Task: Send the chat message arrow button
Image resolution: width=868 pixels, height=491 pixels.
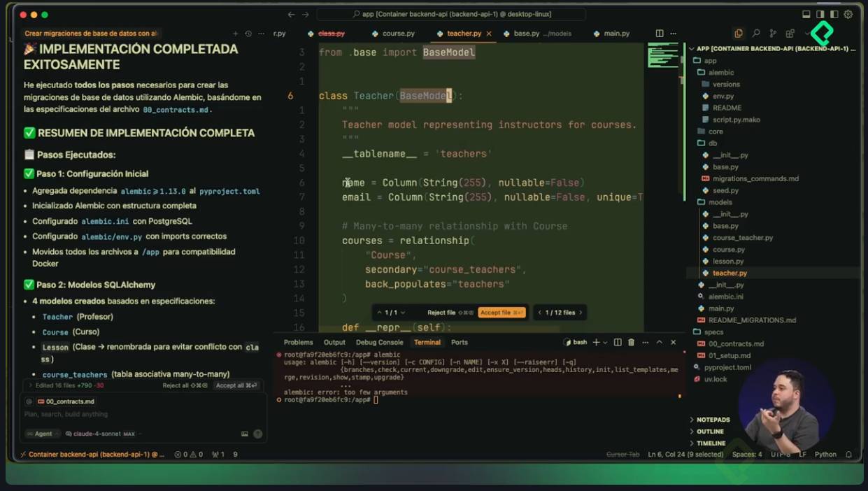Action: tap(258, 434)
